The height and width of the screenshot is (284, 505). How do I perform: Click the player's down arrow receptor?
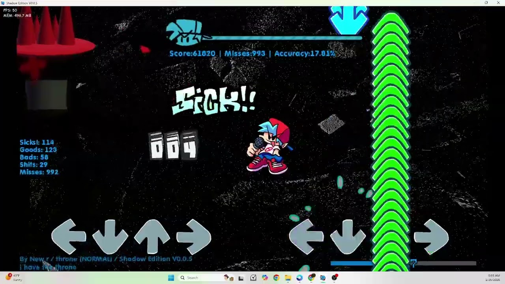(348, 237)
